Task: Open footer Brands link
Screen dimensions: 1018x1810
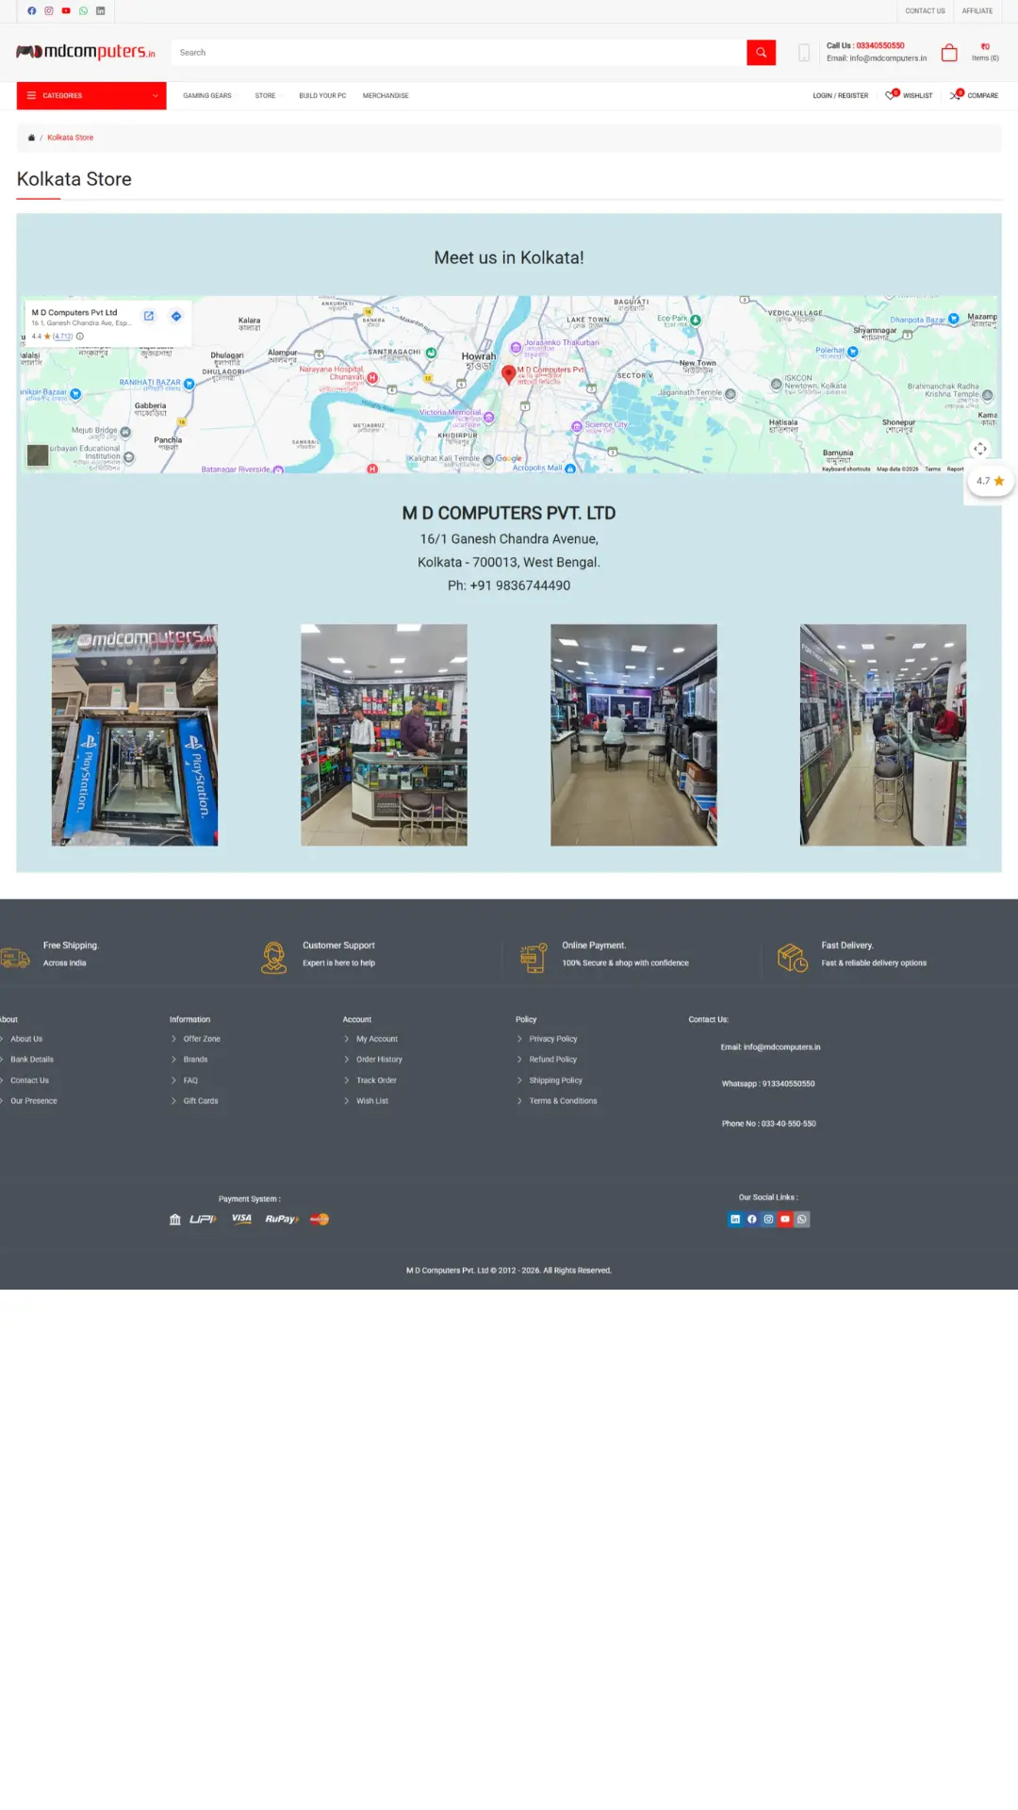Action: coord(195,1060)
